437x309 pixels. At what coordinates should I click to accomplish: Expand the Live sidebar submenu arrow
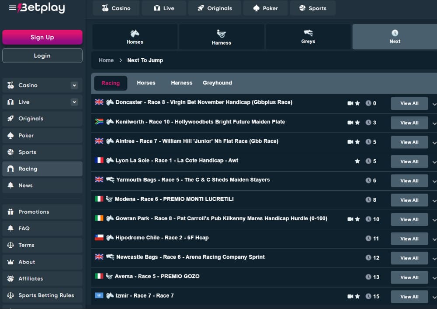pyautogui.click(x=74, y=102)
